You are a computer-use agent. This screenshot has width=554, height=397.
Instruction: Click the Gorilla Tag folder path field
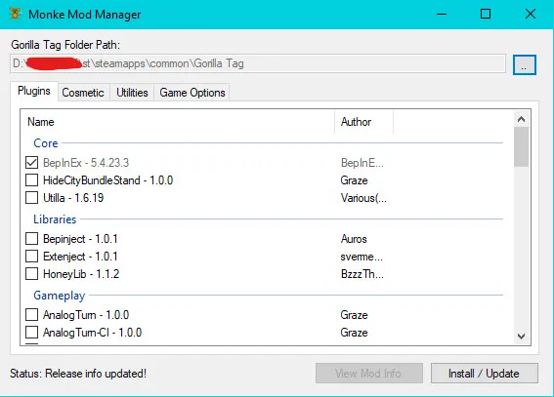coord(258,63)
